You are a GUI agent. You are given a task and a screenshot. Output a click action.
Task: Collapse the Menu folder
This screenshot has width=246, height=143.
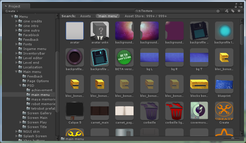click(x=12, y=16)
